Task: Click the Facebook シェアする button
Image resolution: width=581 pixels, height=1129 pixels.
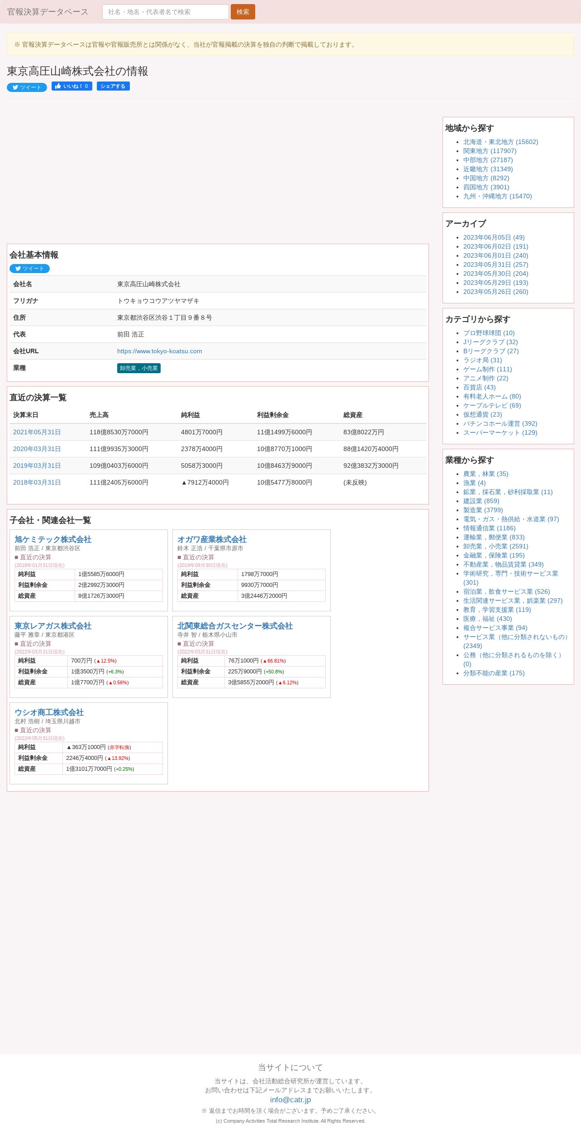Action: point(113,86)
